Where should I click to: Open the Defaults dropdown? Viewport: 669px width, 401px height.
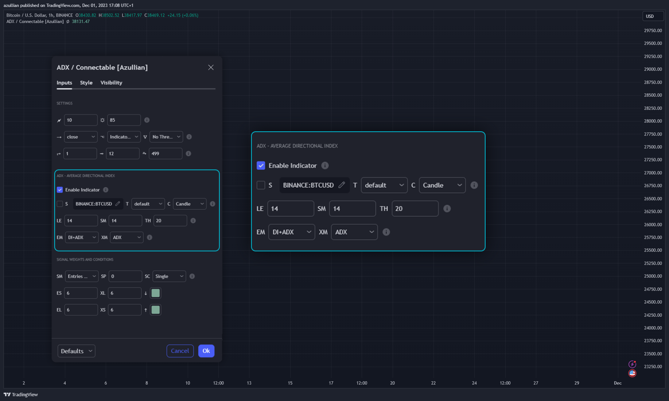pos(76,351)
